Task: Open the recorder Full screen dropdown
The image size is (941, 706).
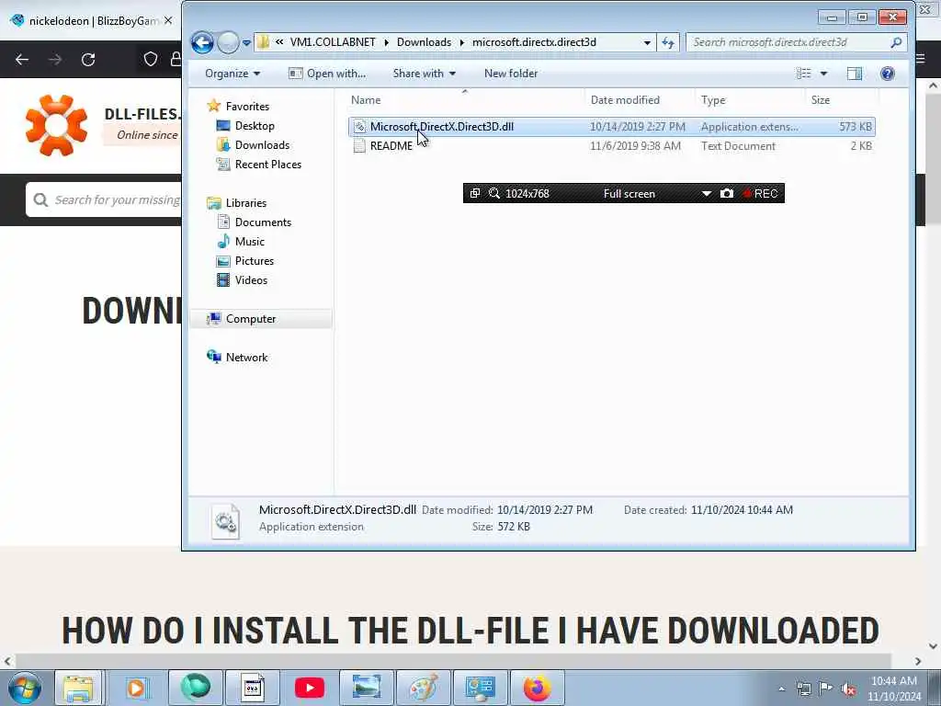Action: [707, 193]
